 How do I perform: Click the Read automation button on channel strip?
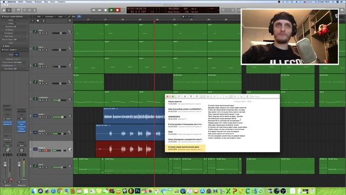click(x=7, y=146)
